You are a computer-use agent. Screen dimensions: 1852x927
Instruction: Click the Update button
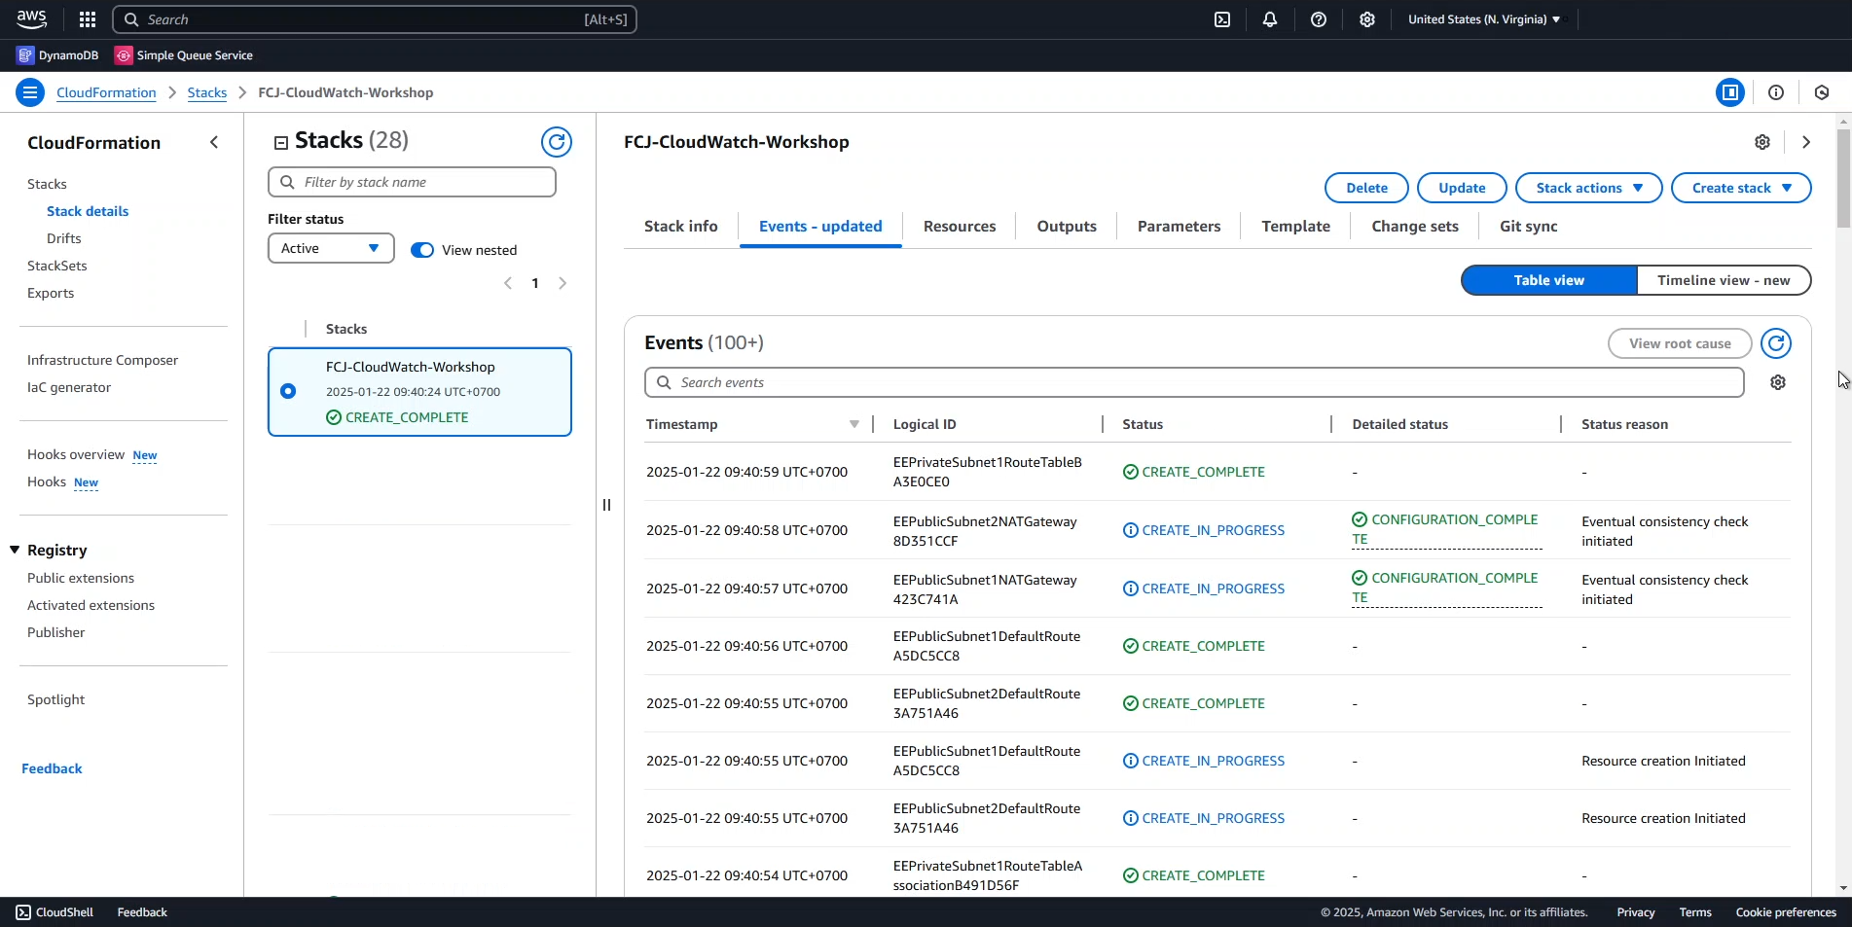(1462, 188)
